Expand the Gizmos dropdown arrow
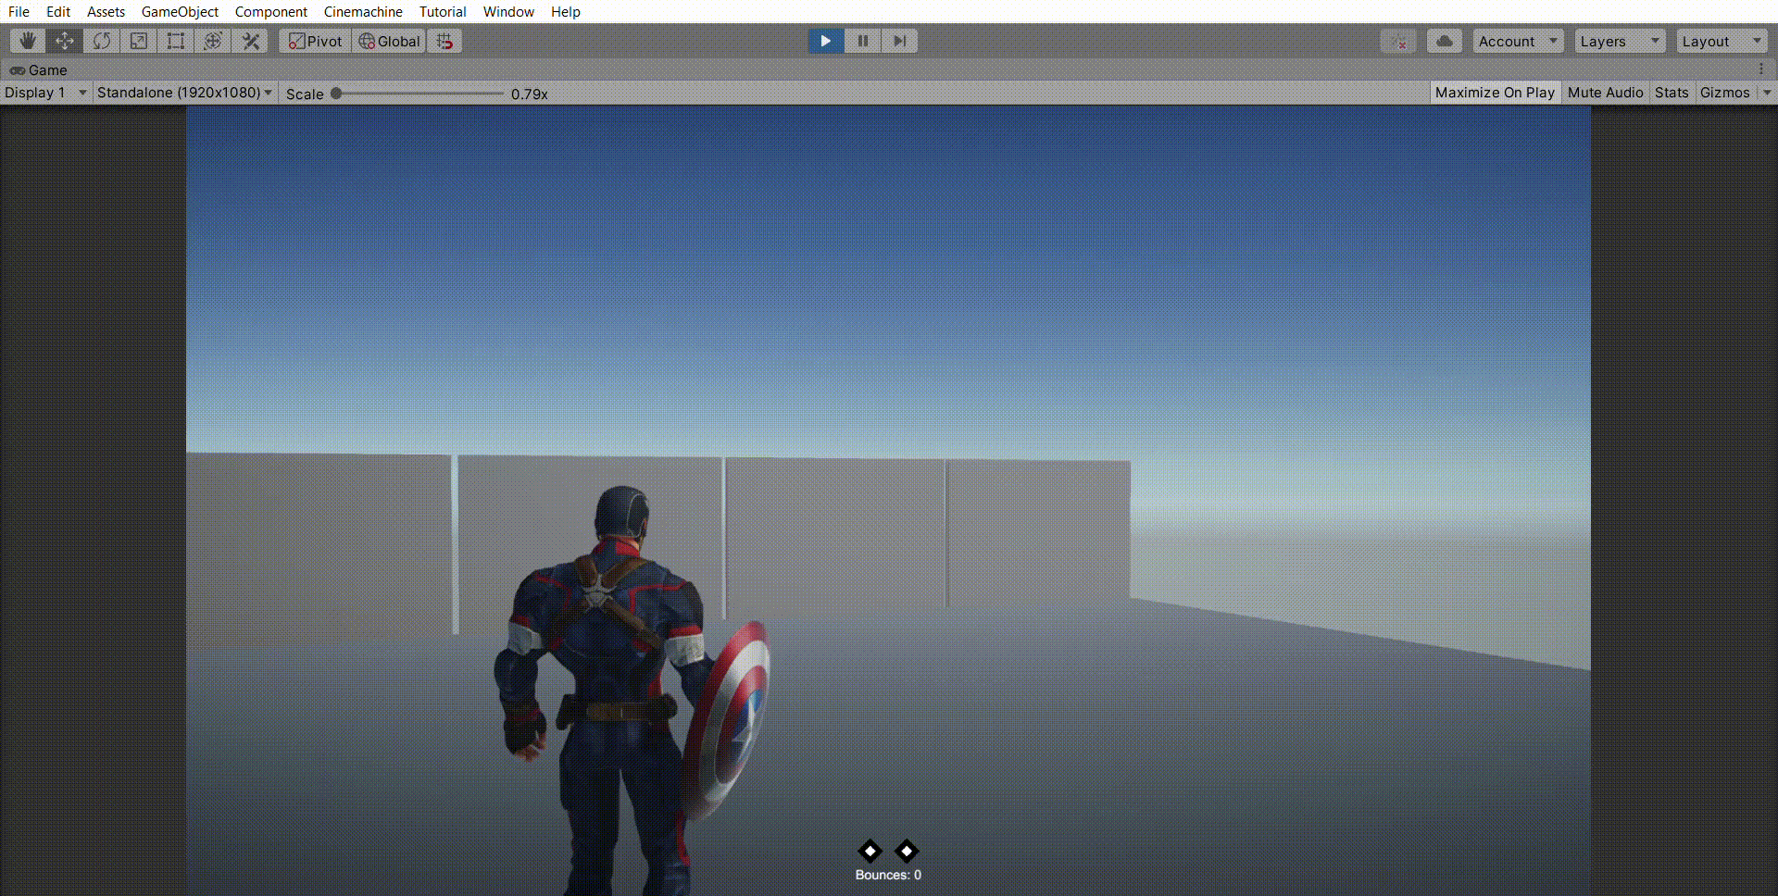 tap(1767, 93)
